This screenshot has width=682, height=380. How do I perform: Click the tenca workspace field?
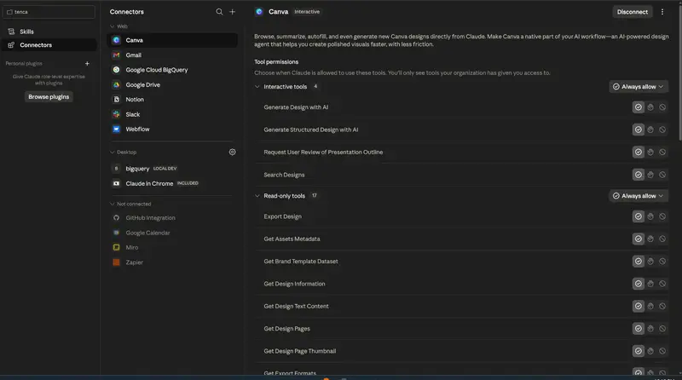click(x=49, y=12)
